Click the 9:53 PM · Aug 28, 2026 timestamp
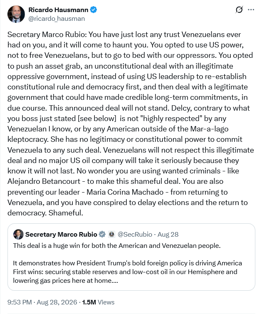The height and width of the screenshot is (314, 262). click(x=42, y=302)
